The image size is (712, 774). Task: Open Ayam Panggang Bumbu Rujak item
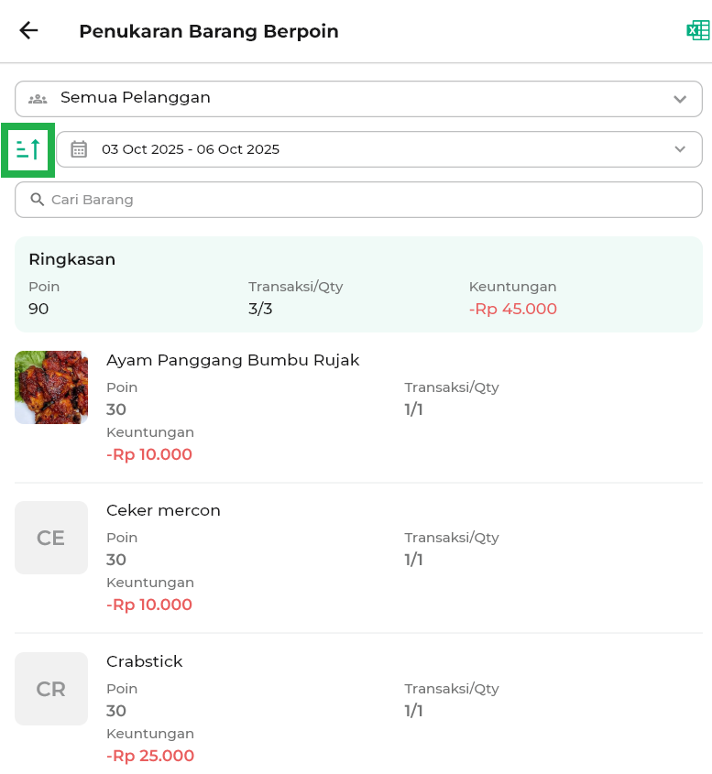point(233,360)
